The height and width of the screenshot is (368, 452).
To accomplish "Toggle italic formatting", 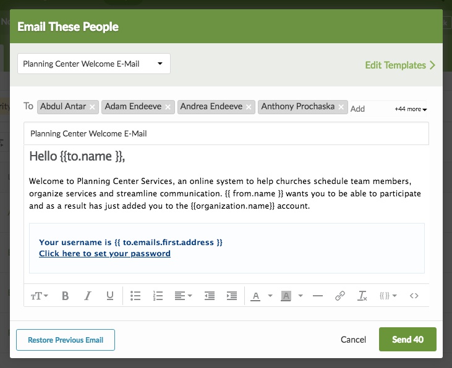I will coord(88,296).
